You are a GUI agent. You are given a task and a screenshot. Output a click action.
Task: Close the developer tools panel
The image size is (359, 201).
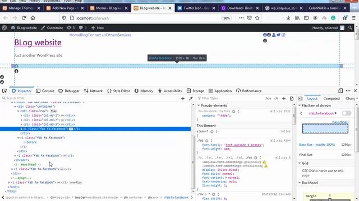pos(355,90)
